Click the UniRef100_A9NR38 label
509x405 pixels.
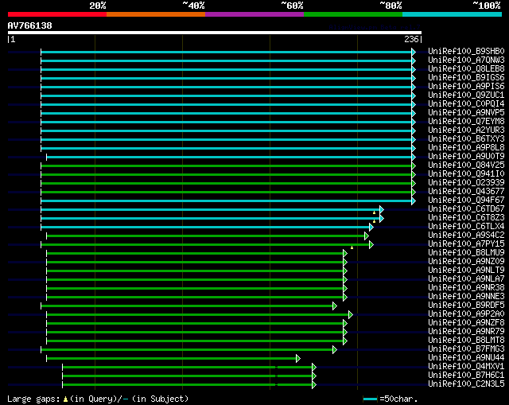coord(466,288)
